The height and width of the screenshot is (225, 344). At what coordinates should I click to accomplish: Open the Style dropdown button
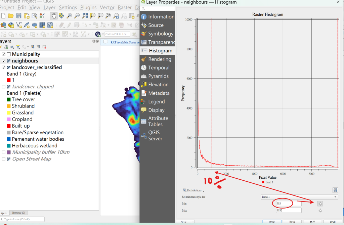point(185,222)
